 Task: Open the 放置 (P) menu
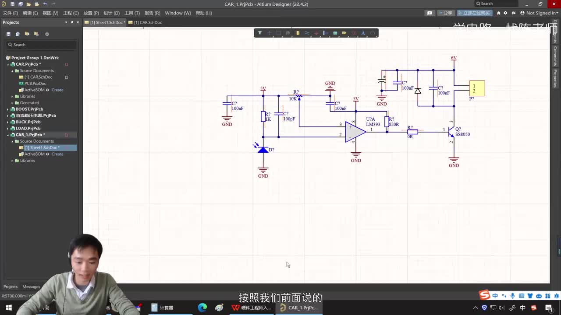point(91,13)
